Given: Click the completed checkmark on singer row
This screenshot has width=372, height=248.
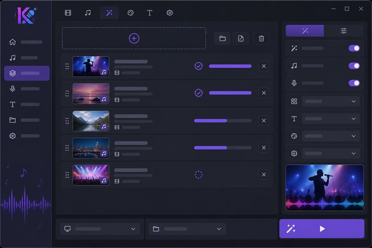Looking at the screenshot, I should coord(199,66).
